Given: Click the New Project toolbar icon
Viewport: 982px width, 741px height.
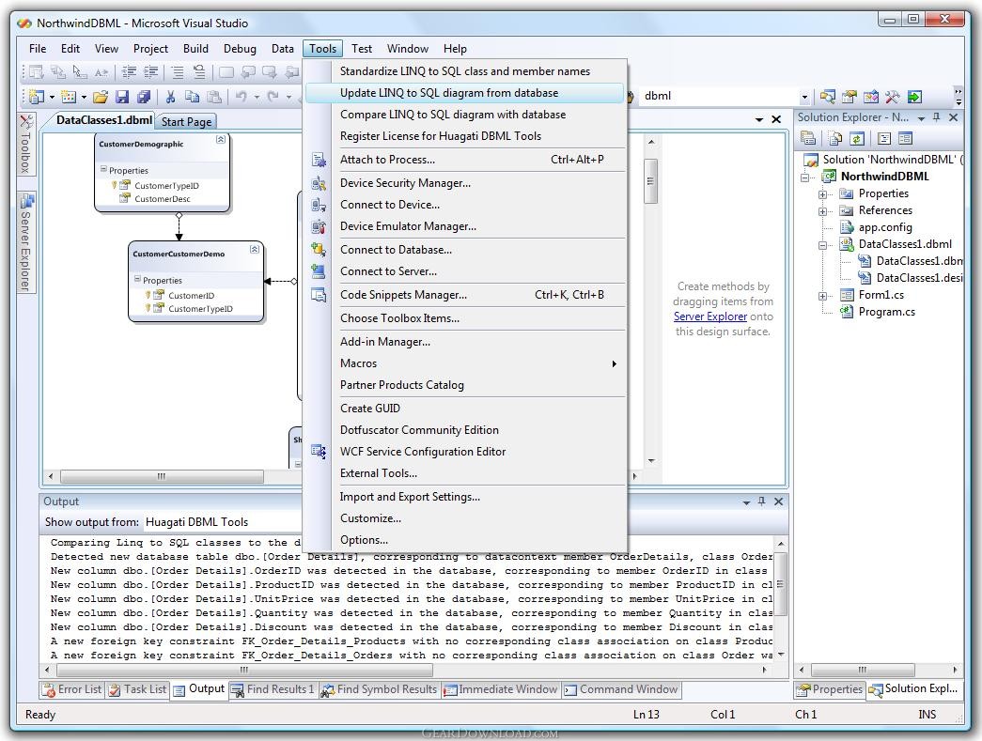Looking at the screenshot, I should (x=38, y=97).
